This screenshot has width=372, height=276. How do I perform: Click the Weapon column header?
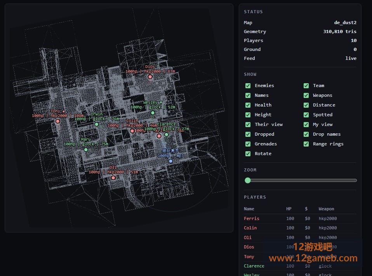(x=326, y=209)
